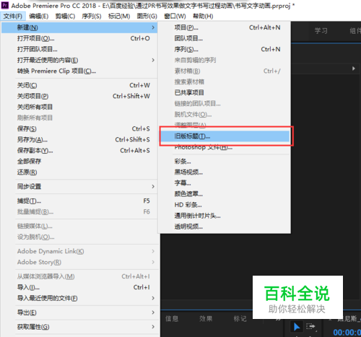
Task: Select 字幕... in the submenu
Action: 225,183
